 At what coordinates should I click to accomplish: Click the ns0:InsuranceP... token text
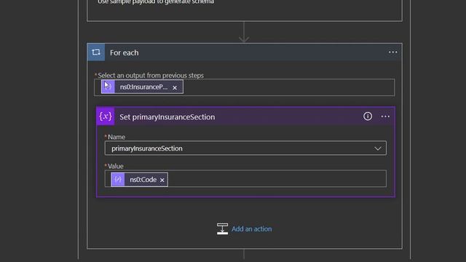[x=143, y=87]
